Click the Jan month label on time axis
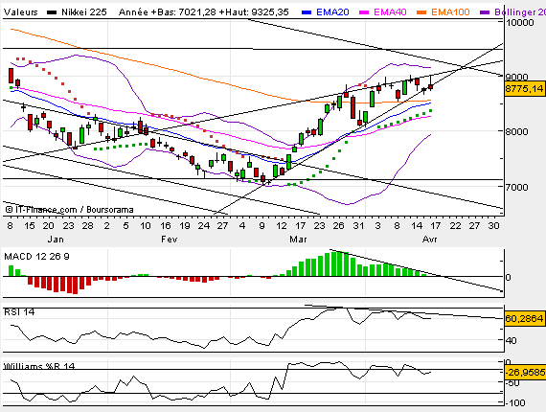 56,240
